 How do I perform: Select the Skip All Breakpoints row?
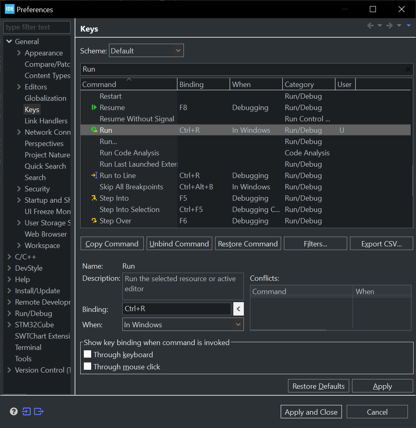pos(246,187)
